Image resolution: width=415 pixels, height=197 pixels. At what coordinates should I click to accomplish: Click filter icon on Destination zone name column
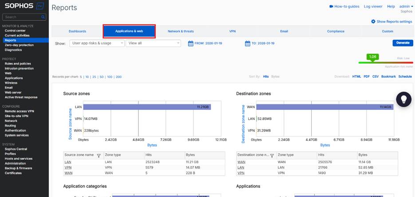[272, 155]
